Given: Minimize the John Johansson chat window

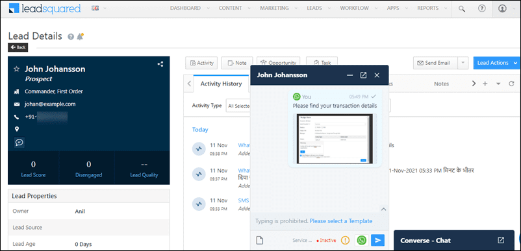Looking at the screenshot, I should coord(349,75).
